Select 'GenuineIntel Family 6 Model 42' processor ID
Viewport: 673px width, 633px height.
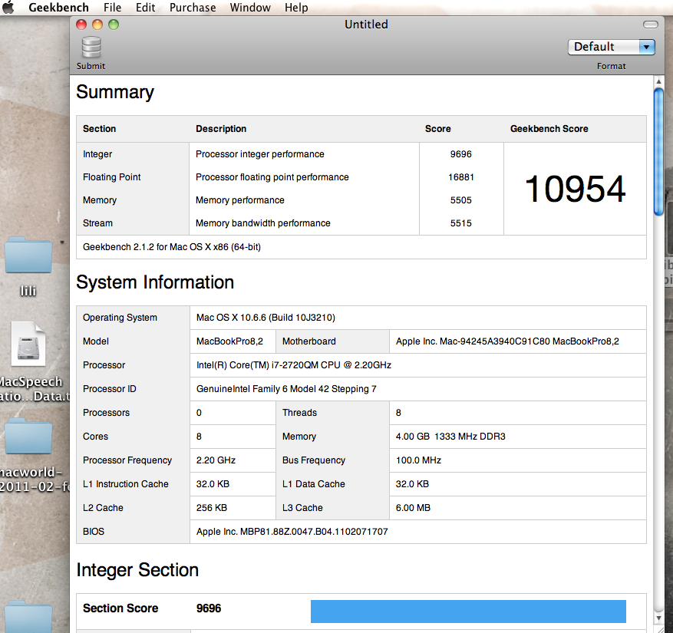(286, 389)
